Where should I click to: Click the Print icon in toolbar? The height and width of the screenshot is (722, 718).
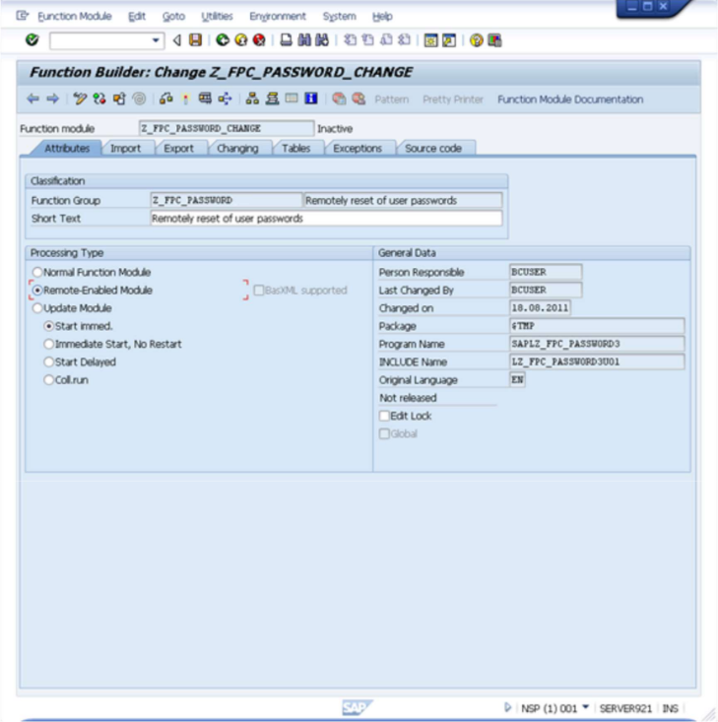(286, 40)
